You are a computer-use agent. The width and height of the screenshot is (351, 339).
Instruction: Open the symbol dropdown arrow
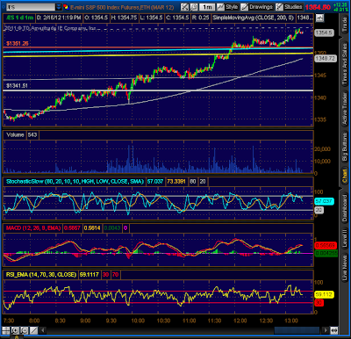point(59,7)
